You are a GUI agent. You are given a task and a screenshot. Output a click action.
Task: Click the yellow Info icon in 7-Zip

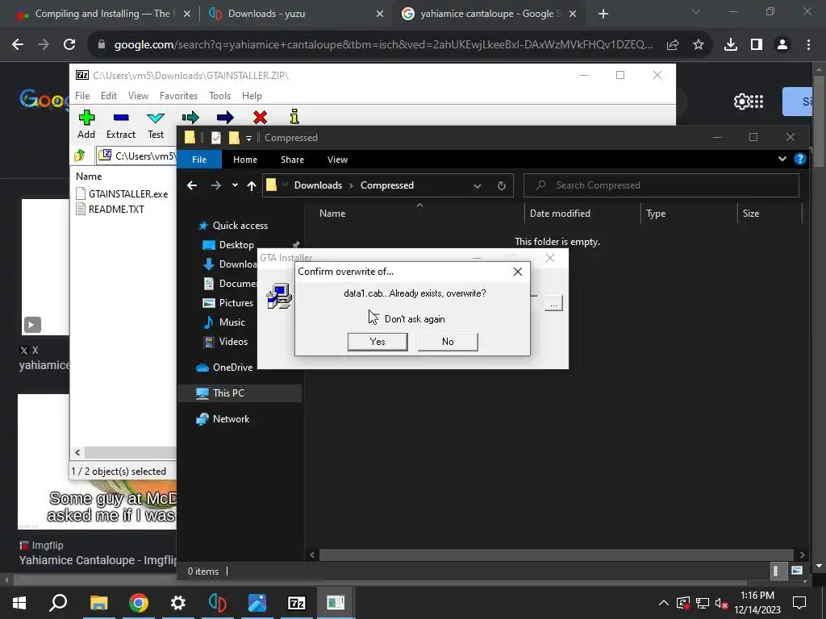[294, 116]
